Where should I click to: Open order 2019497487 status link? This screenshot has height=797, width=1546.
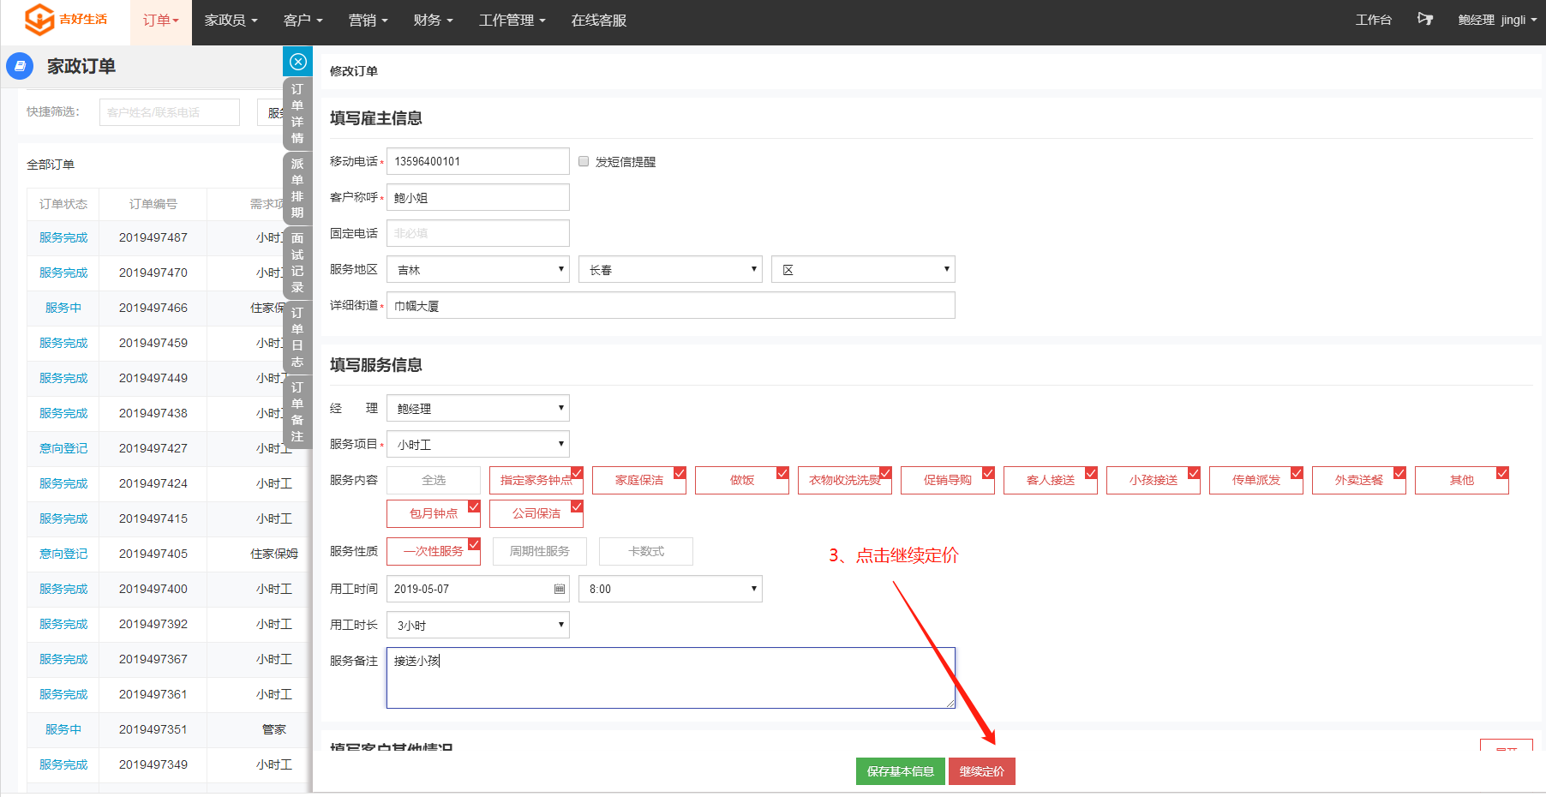coord(63,237)
